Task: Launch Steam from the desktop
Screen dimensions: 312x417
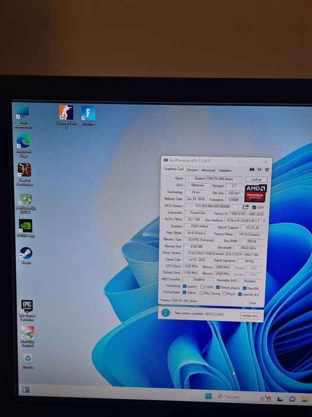Action: pos(26,256)
